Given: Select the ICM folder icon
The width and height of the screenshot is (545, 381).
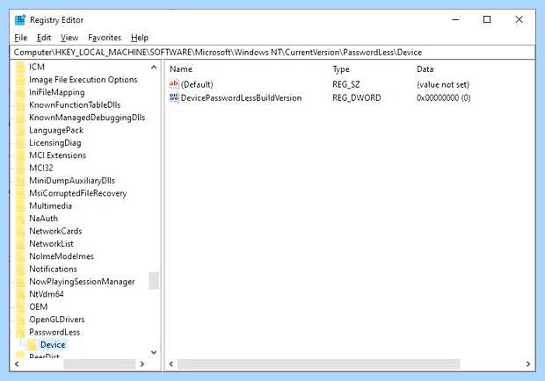Looking at the screenshot, I should (x=20, y=67).
